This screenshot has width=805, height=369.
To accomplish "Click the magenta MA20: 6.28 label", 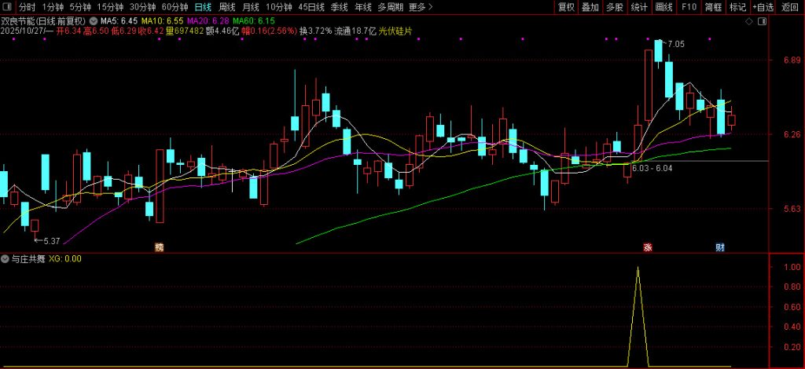I will click(208, 21).
